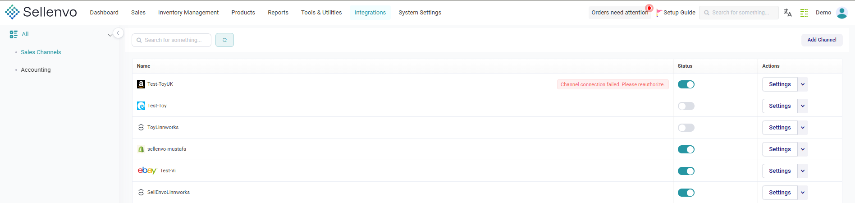Open the Reports menu

click(x=278, y=13)
